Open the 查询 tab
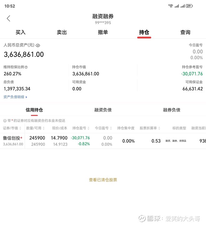The image size is (206, 225). pos(185,32)
